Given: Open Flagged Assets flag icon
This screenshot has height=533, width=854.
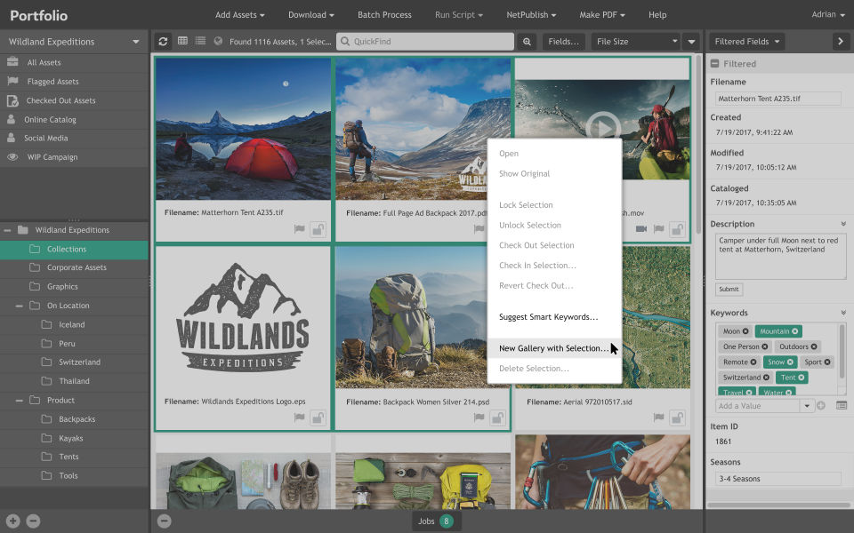Looking at the screenshot, I should point(12,81).
